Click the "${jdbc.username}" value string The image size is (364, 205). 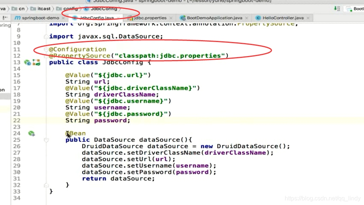click(x=131, y=101)
